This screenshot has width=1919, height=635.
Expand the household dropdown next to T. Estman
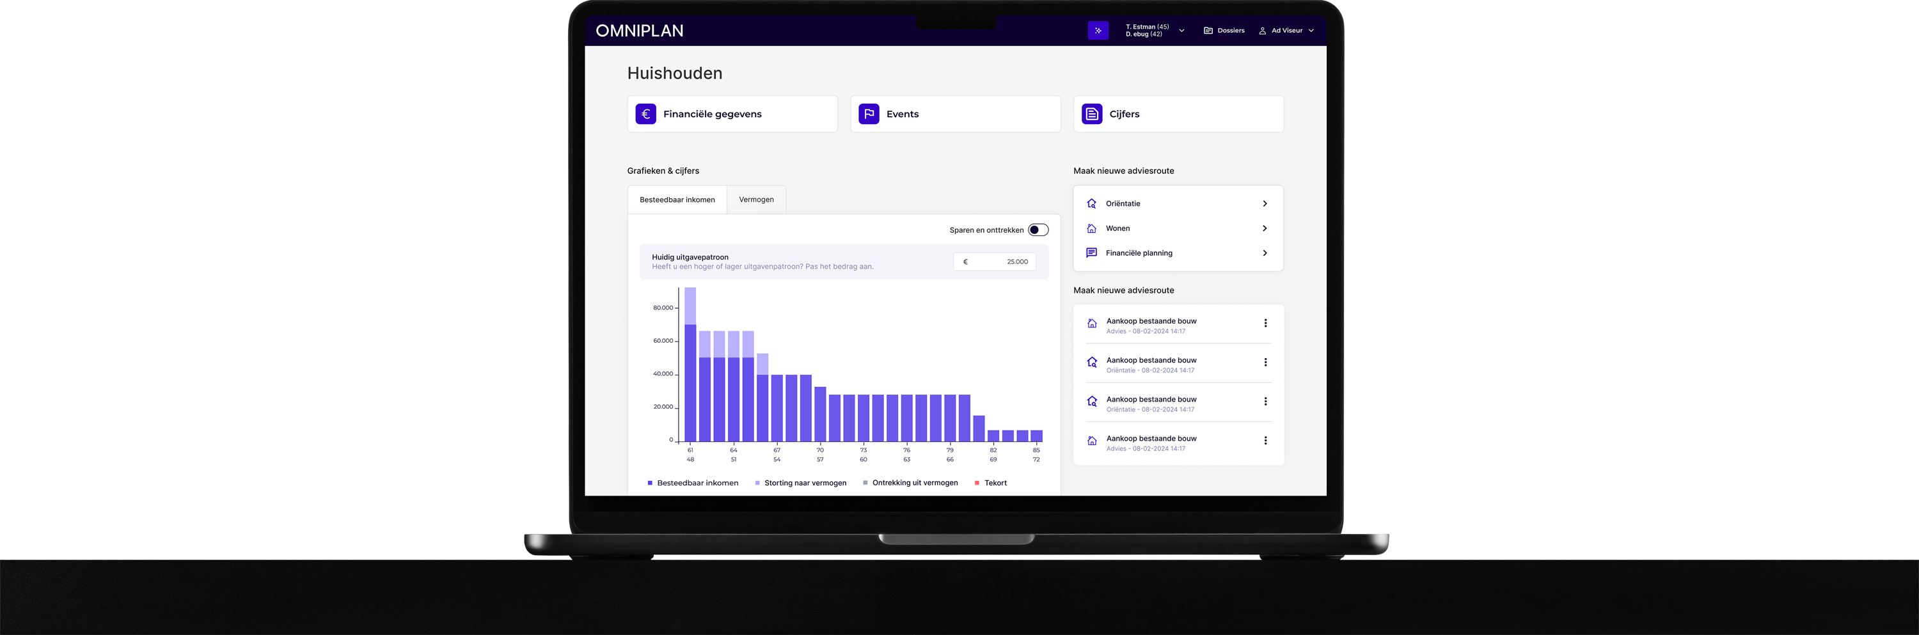coord(1181,31)
